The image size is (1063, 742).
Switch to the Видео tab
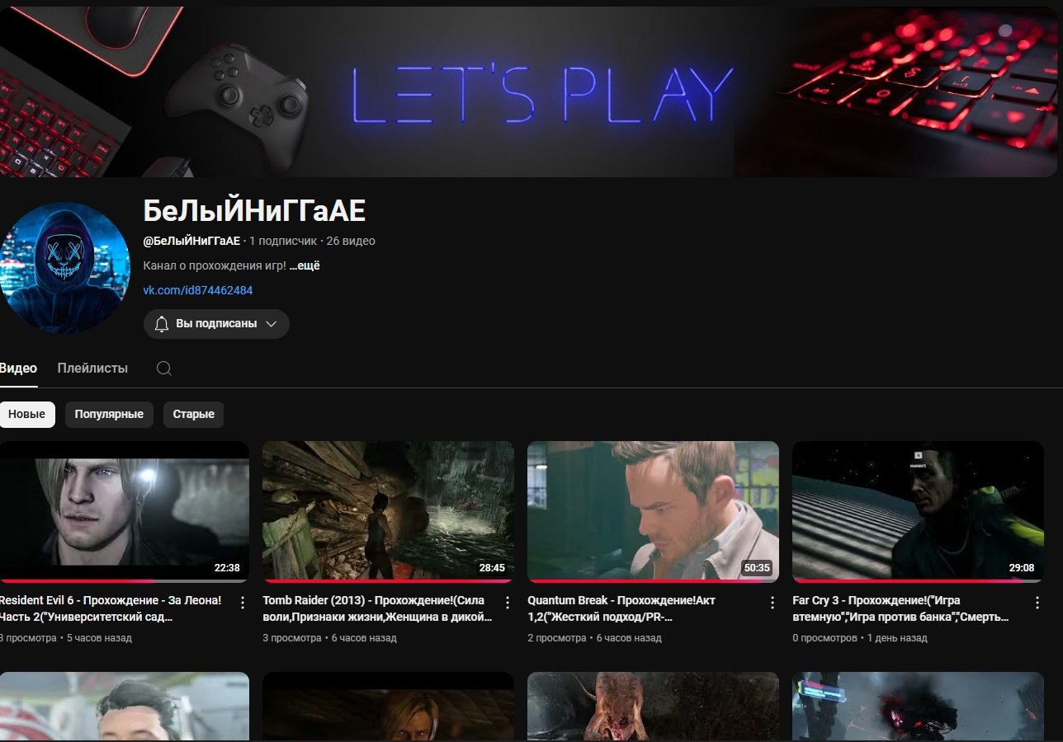(x=18, y=369)
